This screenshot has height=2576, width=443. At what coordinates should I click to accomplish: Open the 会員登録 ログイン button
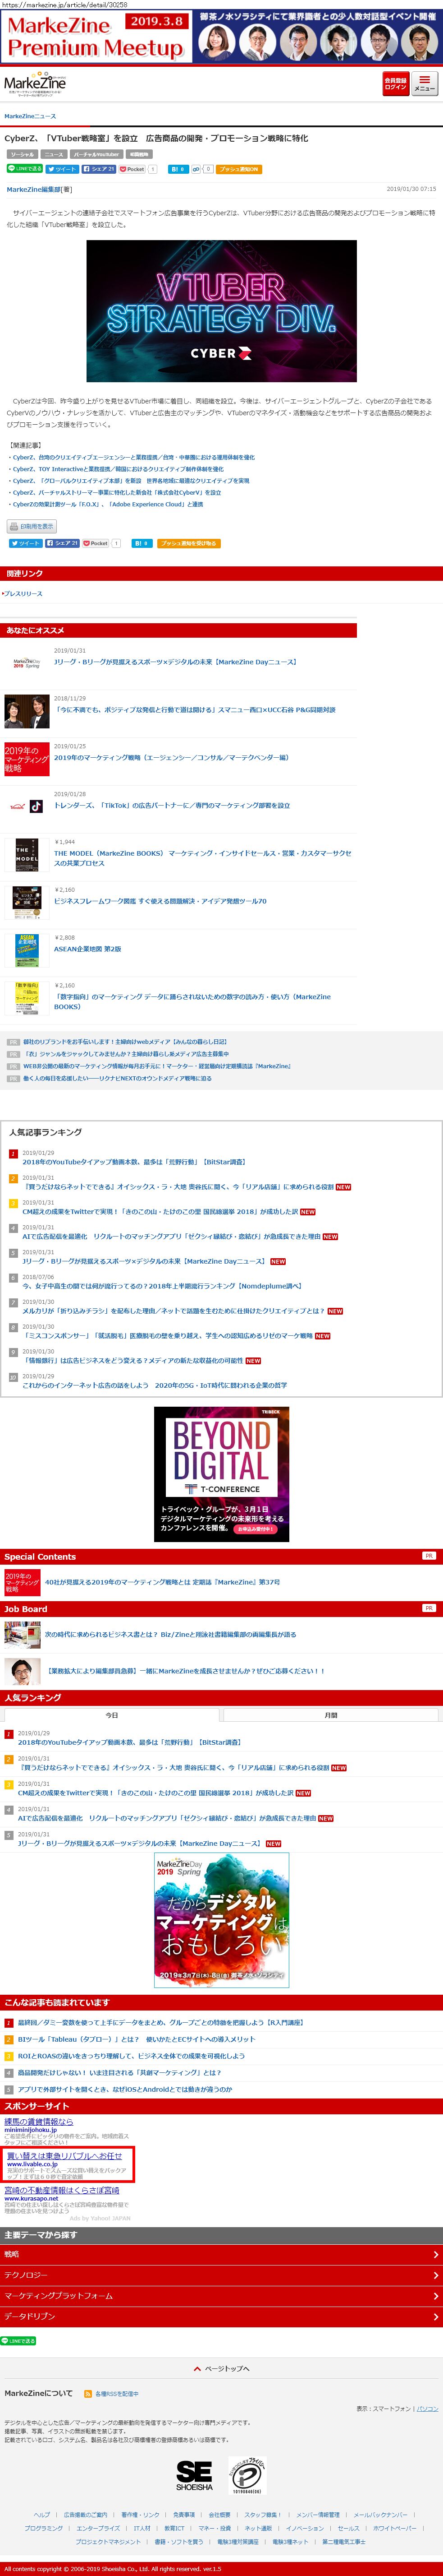click(x=395, y=84)
